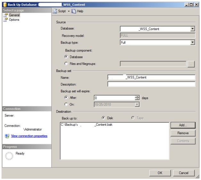Click the Script toolbar icon
This screenshot has width=201, height=180.
tap(55, 11)
